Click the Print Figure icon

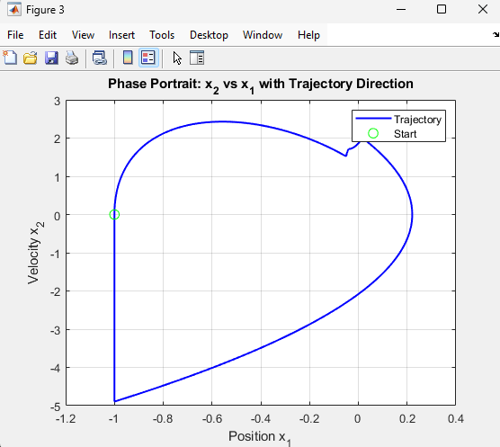tap(72, 58)
